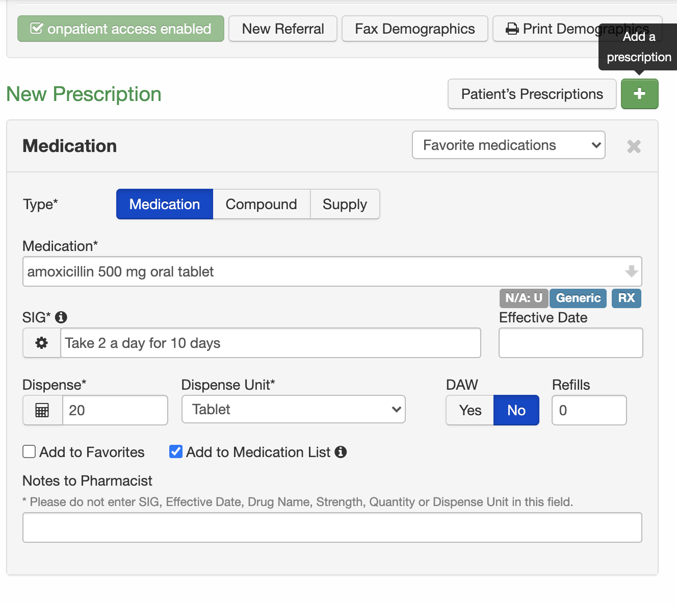Click the SIG info icon

61,317
